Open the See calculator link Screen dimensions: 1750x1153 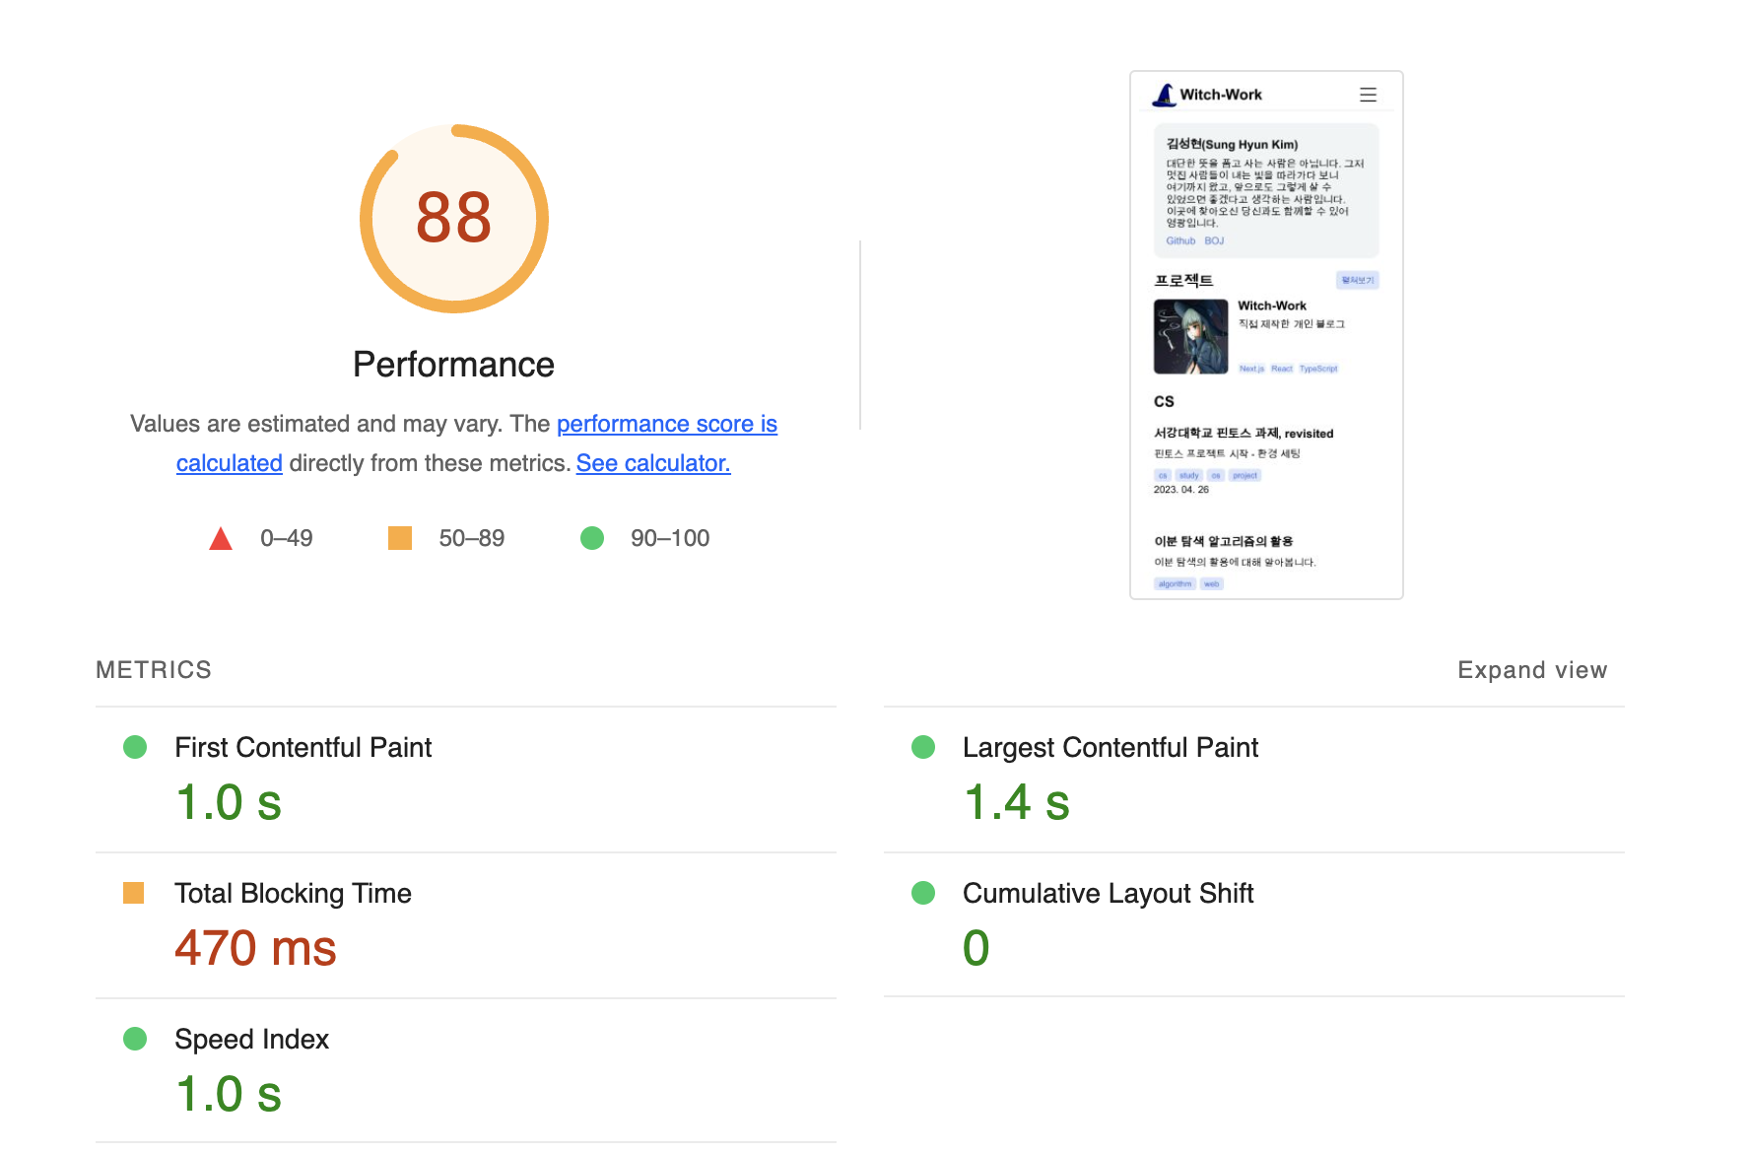click(x=653, y=463)
